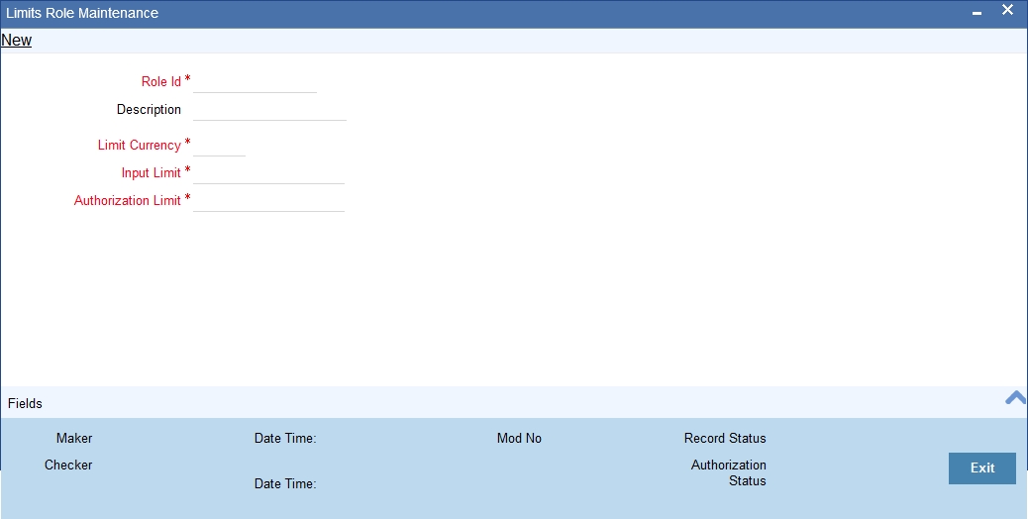Click the Input Limit amount field
The height and width of the screenshot is (519, 1028).
point(268,173)
